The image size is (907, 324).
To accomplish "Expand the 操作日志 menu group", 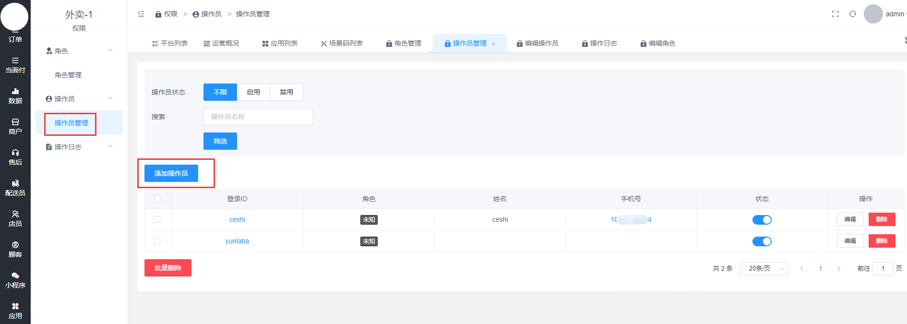I will (110, 146).
